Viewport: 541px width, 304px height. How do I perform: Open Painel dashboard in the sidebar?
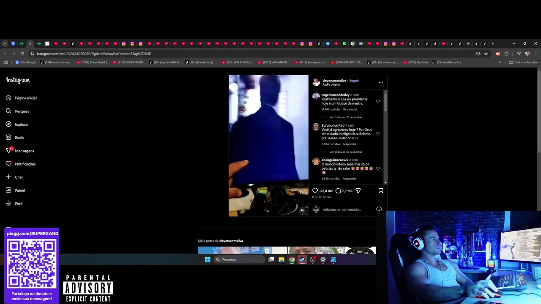click(15, 190)
